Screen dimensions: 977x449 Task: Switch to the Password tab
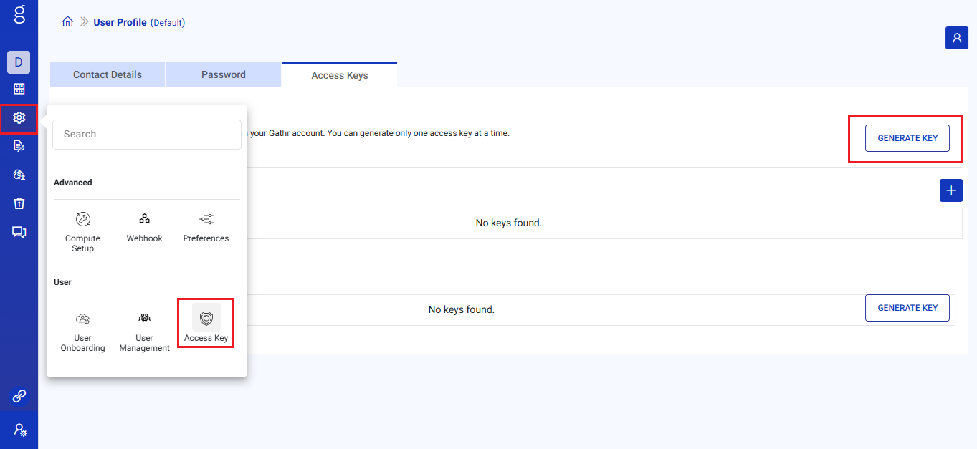[x=223, y=74]
